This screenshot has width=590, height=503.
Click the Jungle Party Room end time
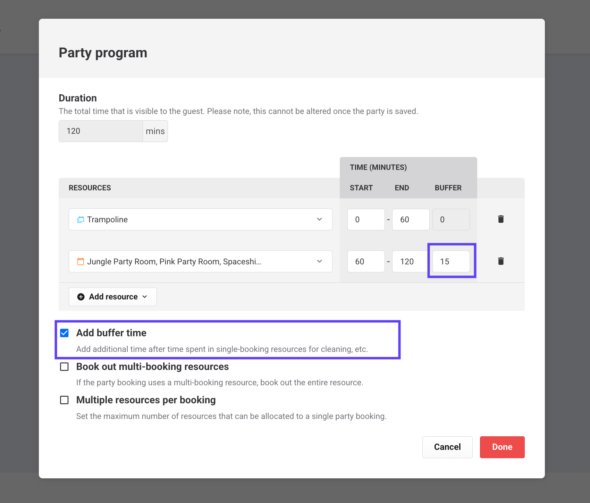click(x=410, y=262)
